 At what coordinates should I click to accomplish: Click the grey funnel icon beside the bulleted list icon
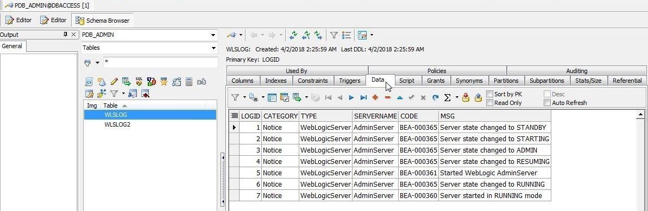coord(334,35)
